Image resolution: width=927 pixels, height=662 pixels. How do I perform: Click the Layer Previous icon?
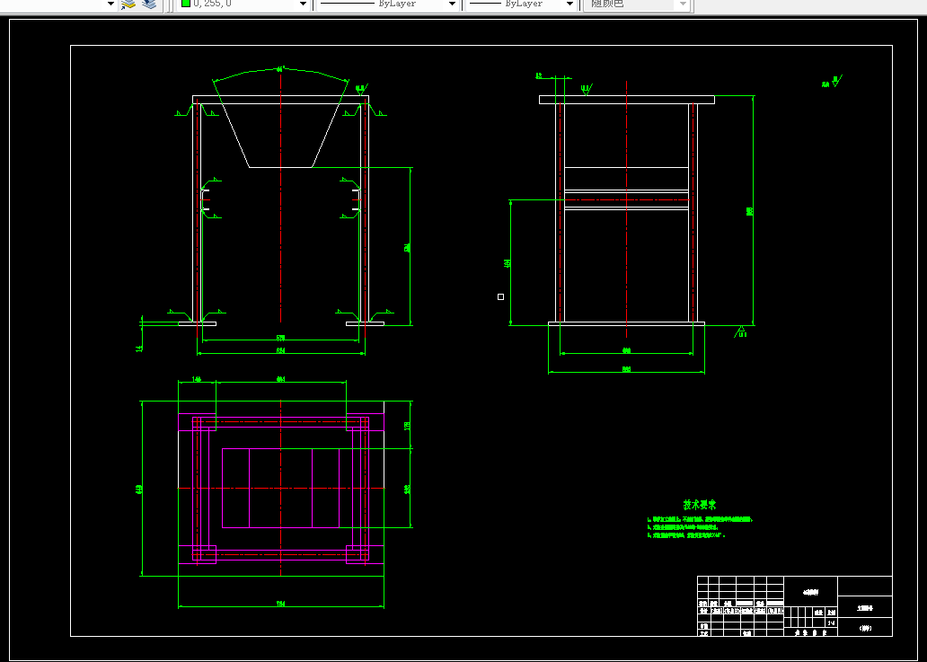149,4
